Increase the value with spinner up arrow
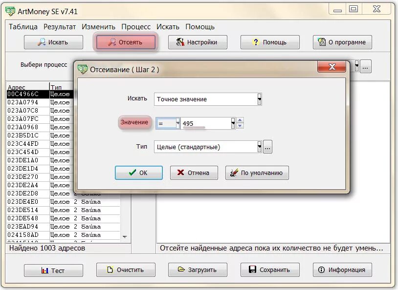 coord(240,120)
